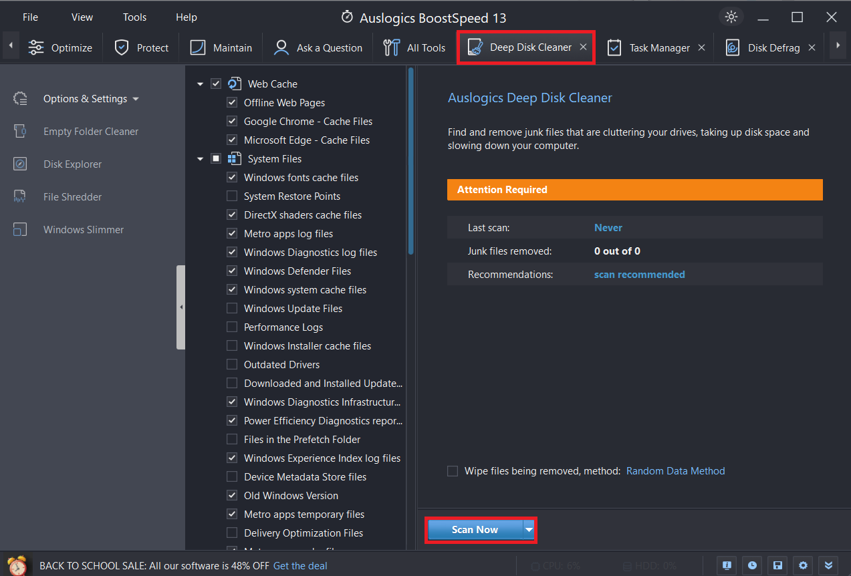Click the double-chevron expand icon in status bar
Viewport: 851px width, 576px height.
(x=829, y=565)
